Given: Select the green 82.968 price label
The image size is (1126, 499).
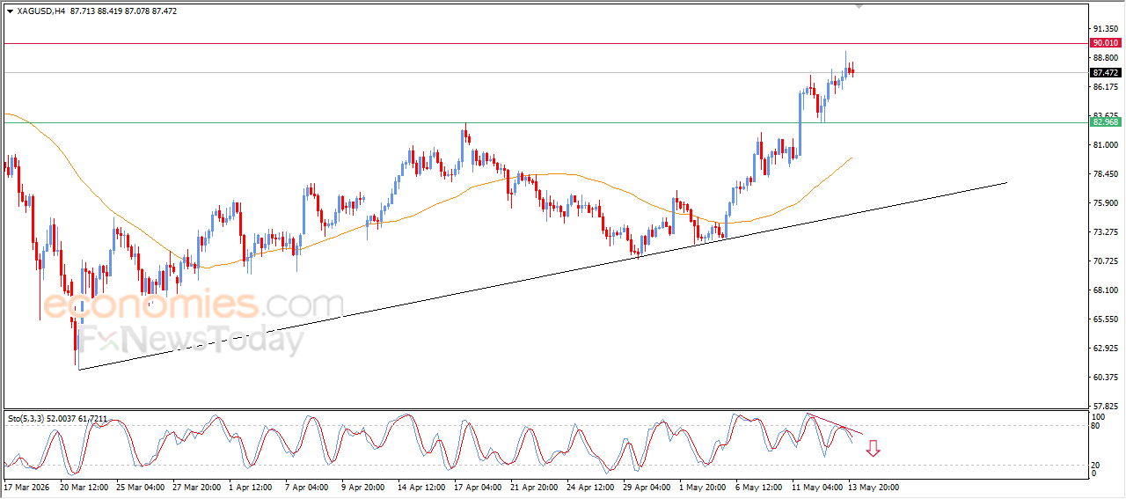Looking at the screenshot, I should [1105, 121].
